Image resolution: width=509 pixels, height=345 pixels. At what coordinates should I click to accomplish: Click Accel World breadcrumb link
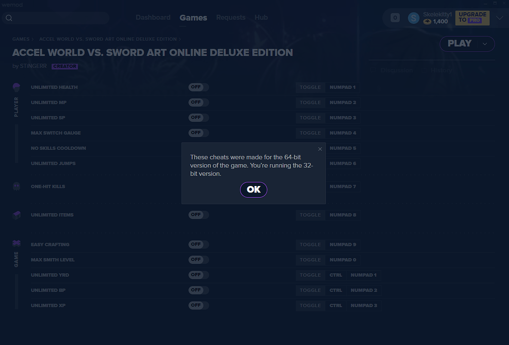(x=108, y=39)
